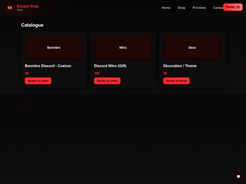Click the 2€ price
Viewport: 246px width, 184px height.
[27, 73]
